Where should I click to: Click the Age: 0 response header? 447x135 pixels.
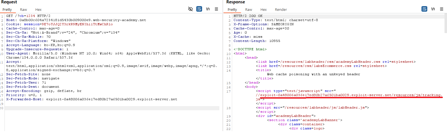(240, 33)
